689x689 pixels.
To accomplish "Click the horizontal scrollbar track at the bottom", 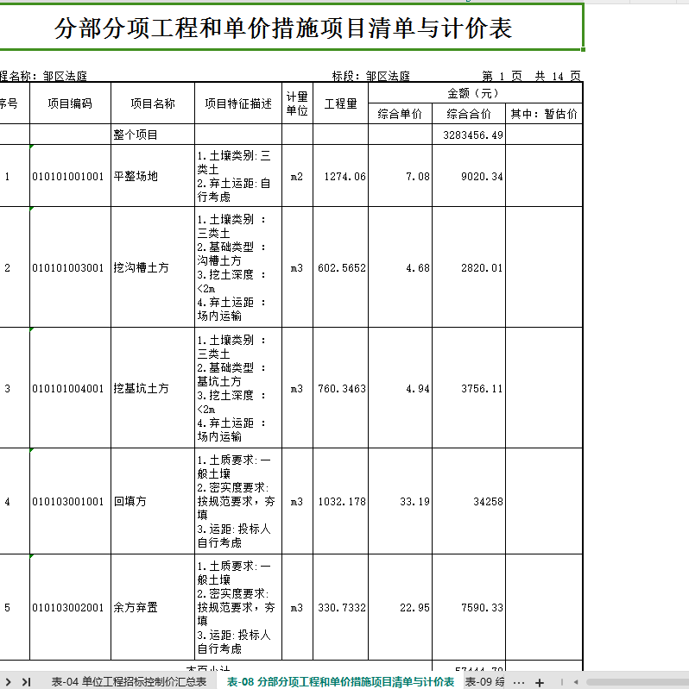I will [638, 682].
